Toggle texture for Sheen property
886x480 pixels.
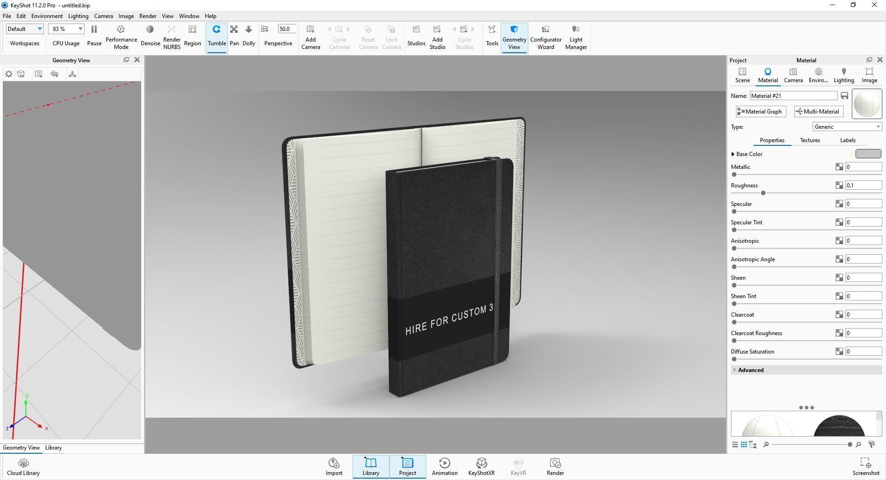[839, 278]
